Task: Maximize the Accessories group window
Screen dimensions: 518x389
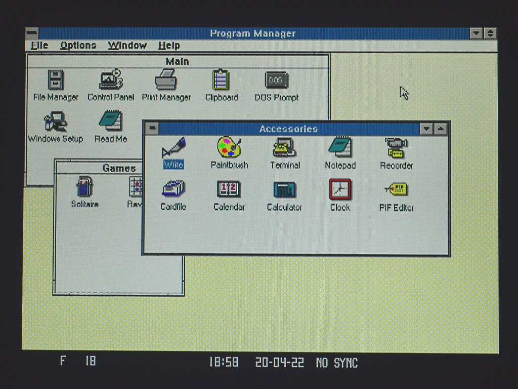Action: [441, 129]
